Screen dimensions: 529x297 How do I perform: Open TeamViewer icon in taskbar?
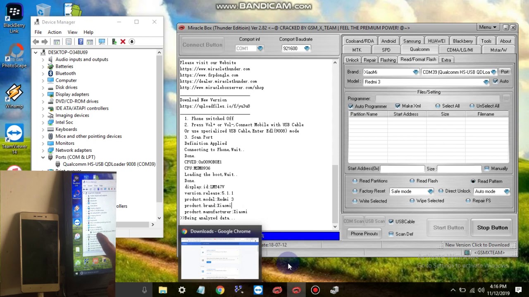[258, 290]
